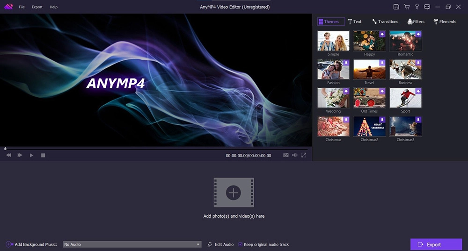The height and width of the screenshot is (251, 468).
Task: Open the File menu
Action: pos(22,7)
